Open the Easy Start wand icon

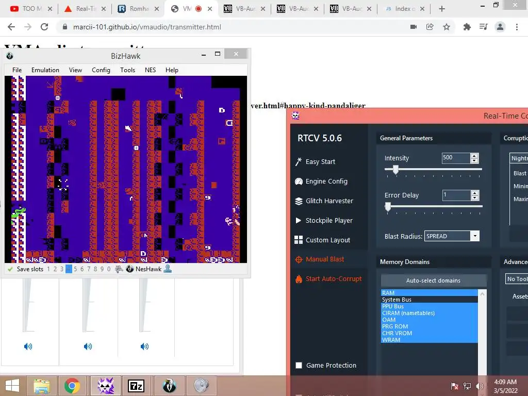(x=299, y=161)
